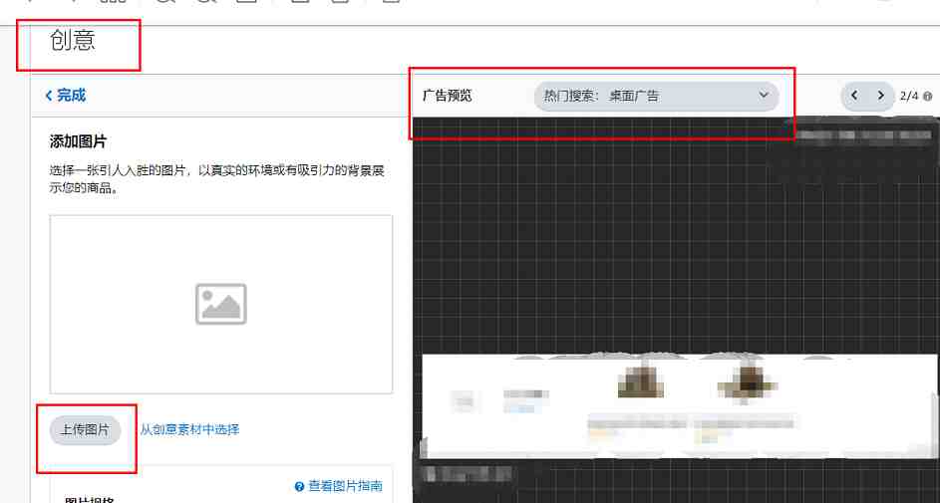Expand the preview placement dropdown arrow
The image size is (940, 503).
click(x=764, y=95)
